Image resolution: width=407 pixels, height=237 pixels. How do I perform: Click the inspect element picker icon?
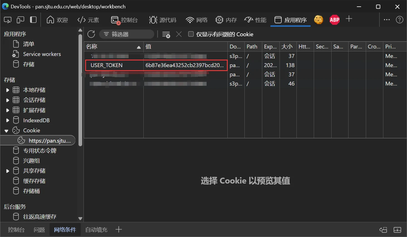[x=8, y=20]
